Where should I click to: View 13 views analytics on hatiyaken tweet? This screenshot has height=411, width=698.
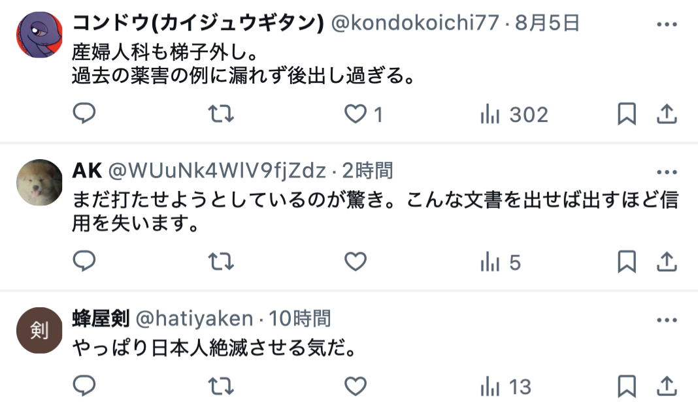[506, 387]
